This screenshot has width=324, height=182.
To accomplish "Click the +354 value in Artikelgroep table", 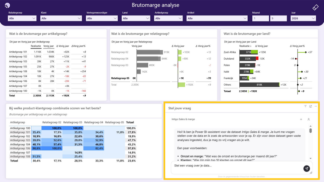I will (x=83, y=71).
